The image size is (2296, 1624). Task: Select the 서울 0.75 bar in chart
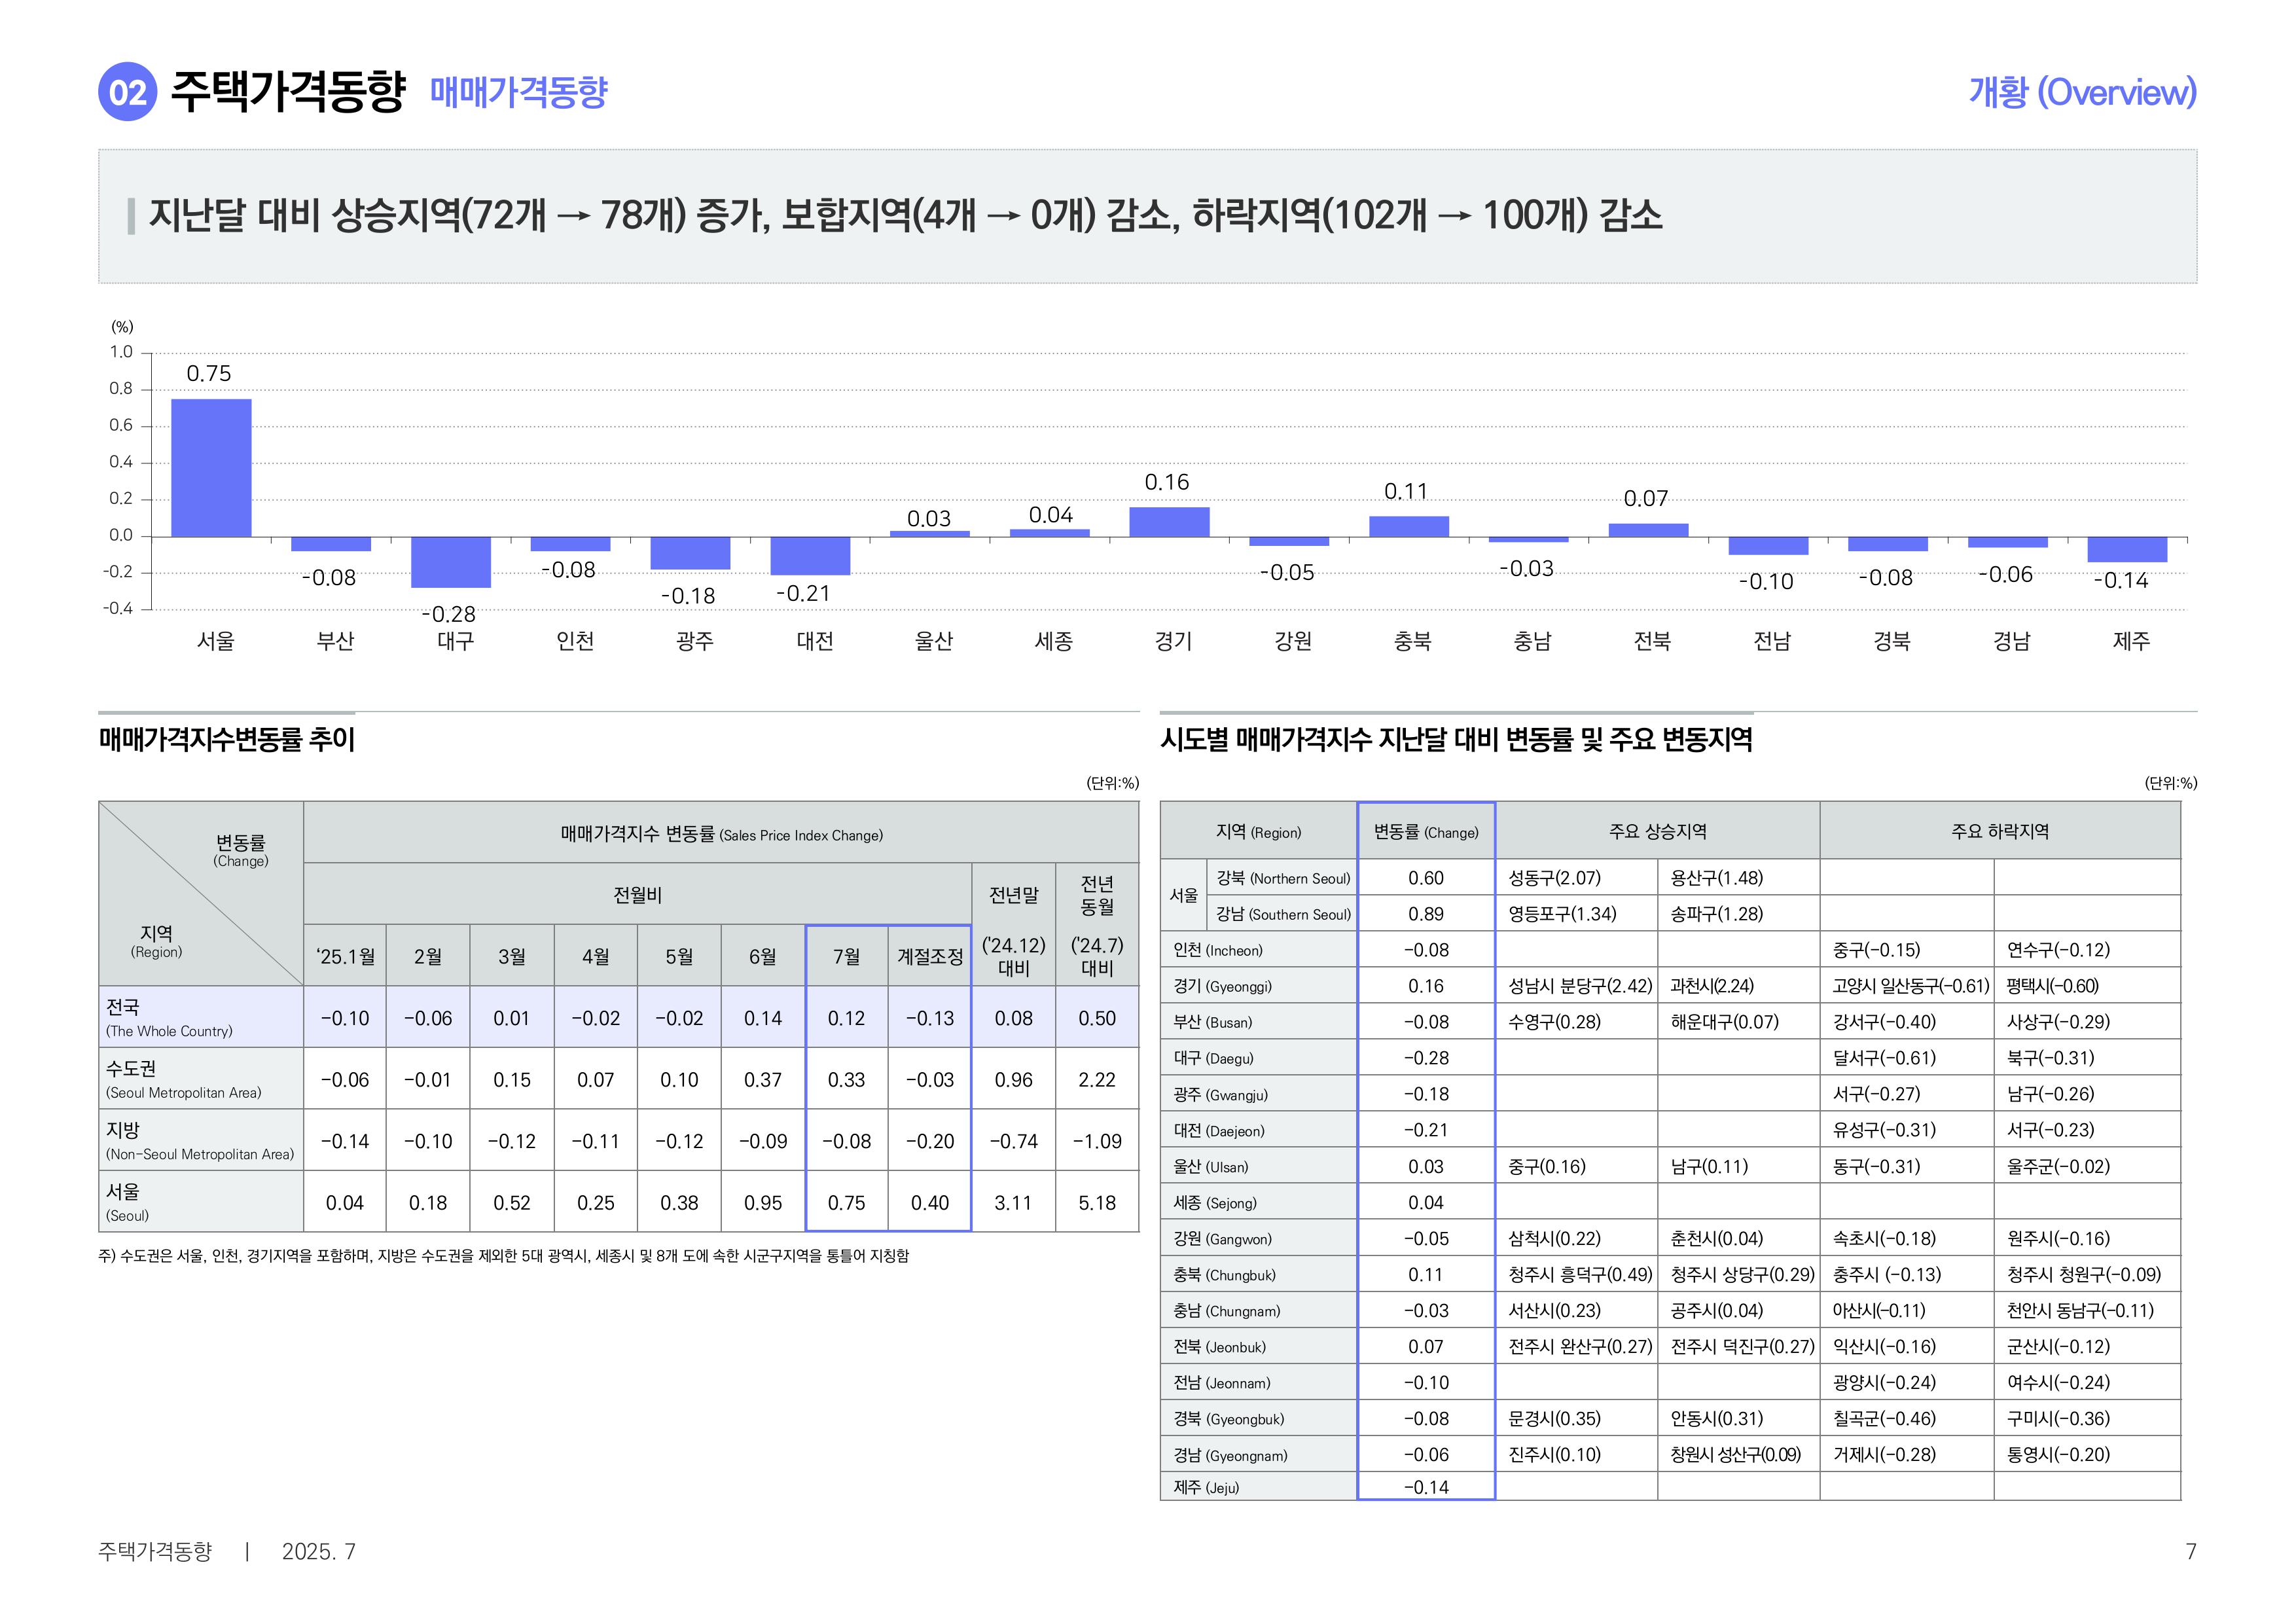coord(211,468)
